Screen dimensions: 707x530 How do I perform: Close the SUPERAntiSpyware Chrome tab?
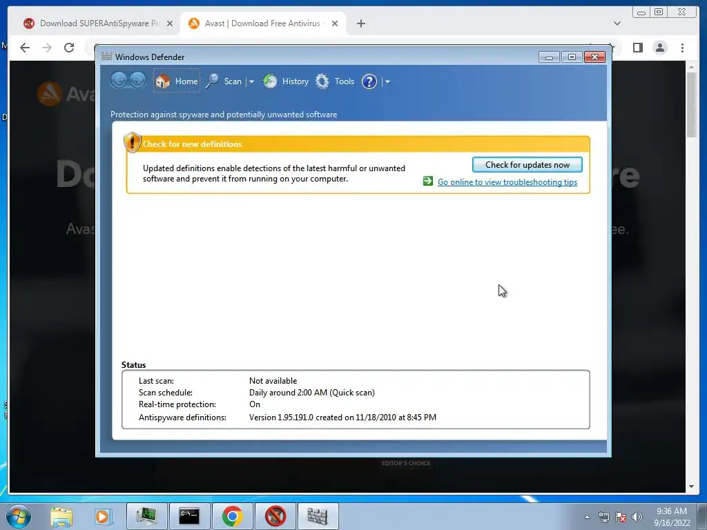pos(170,23)
